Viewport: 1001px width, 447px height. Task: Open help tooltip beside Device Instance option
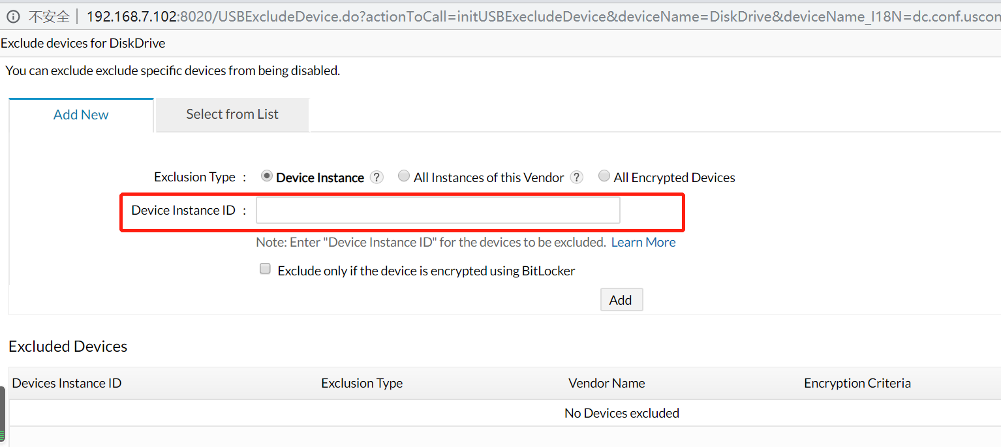(x=377, y=177)
